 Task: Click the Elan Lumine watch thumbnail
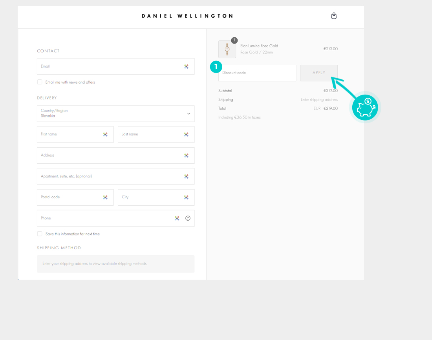tap(227, 49)
